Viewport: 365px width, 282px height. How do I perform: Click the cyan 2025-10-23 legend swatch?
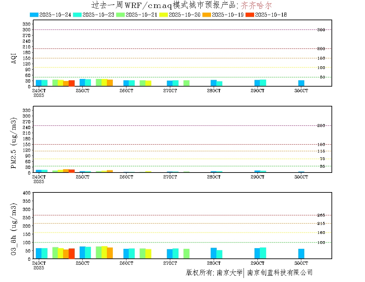[77, 15]
